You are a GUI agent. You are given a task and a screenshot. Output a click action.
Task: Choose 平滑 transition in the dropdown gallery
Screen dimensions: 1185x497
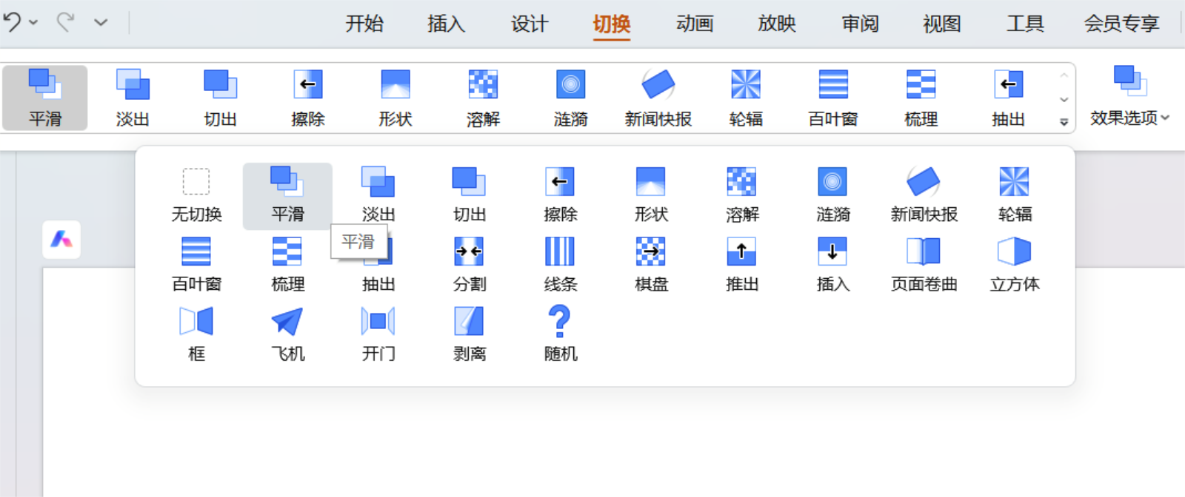287,195
